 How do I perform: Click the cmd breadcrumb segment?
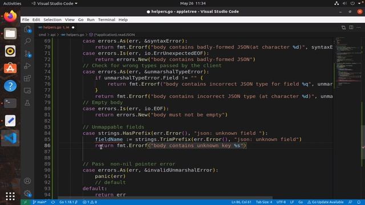click(42, 35)
